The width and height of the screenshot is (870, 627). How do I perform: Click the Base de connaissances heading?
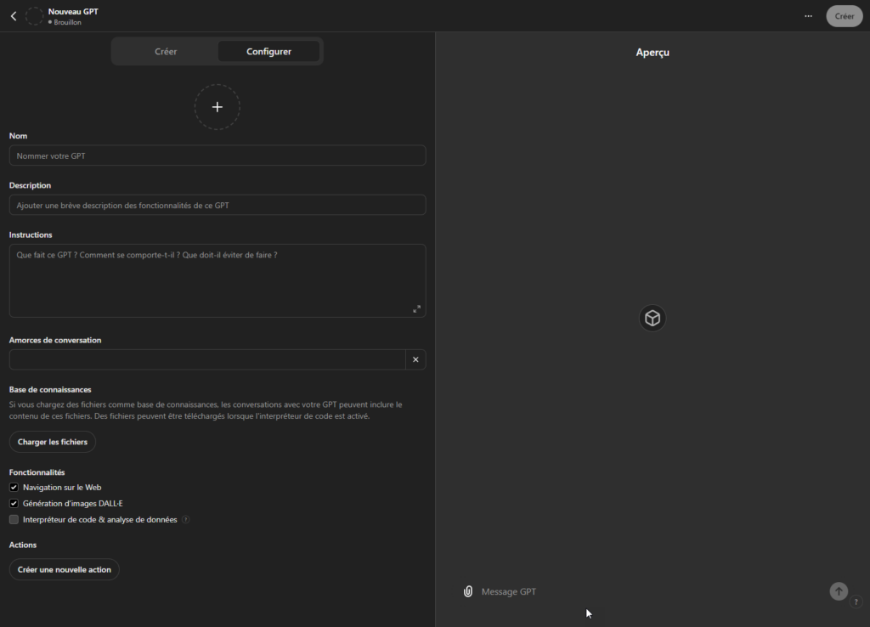click(x=50, y=389)
